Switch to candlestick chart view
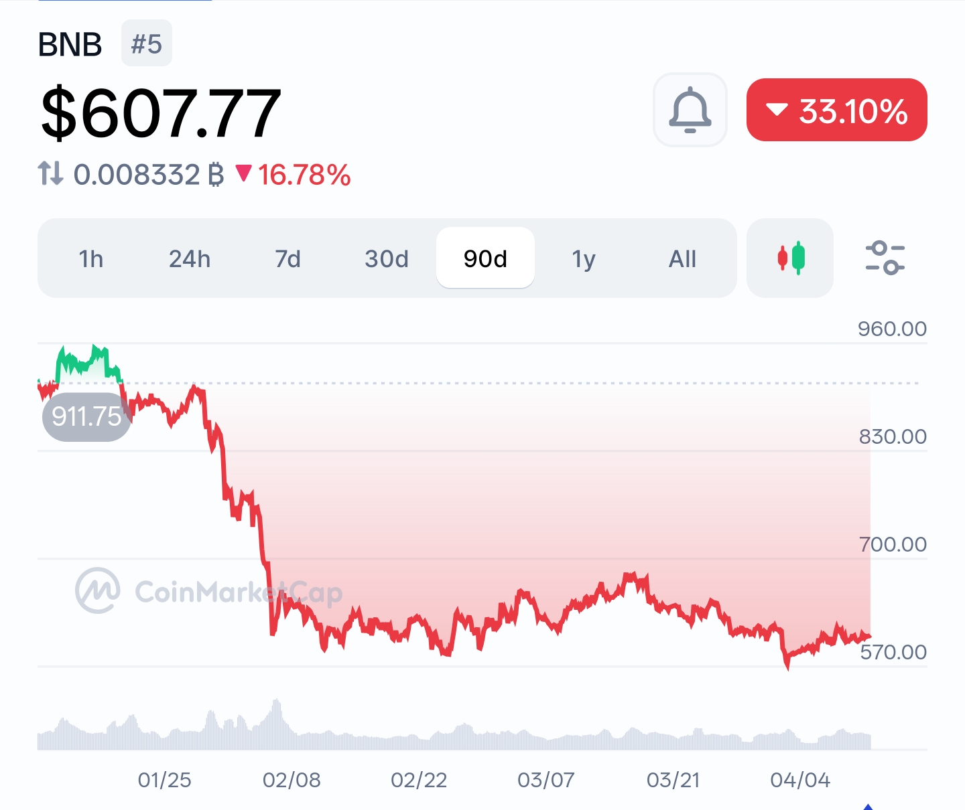Screen dimensions: 965x810 click(x=790, y=258)
